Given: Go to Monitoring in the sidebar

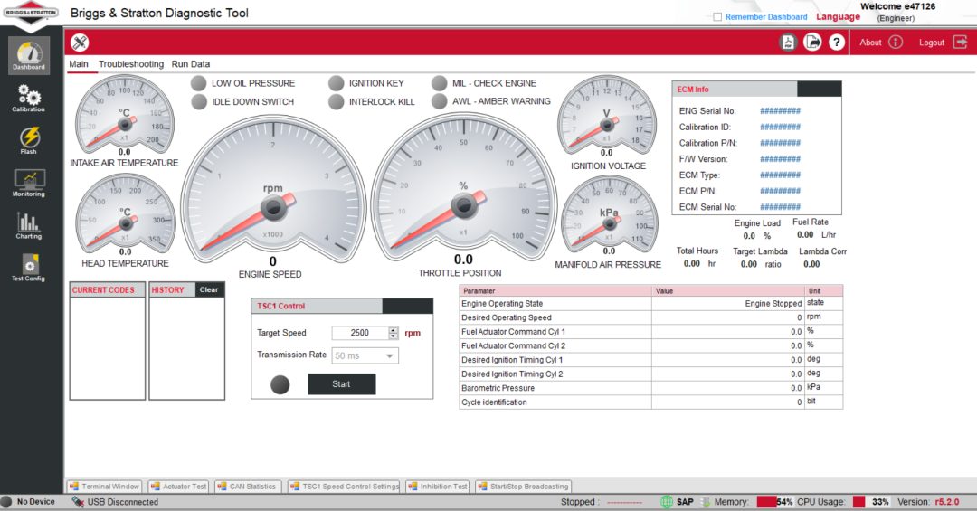Looking at the screenshot, I should pyautogui.click(x=29, y=182).
